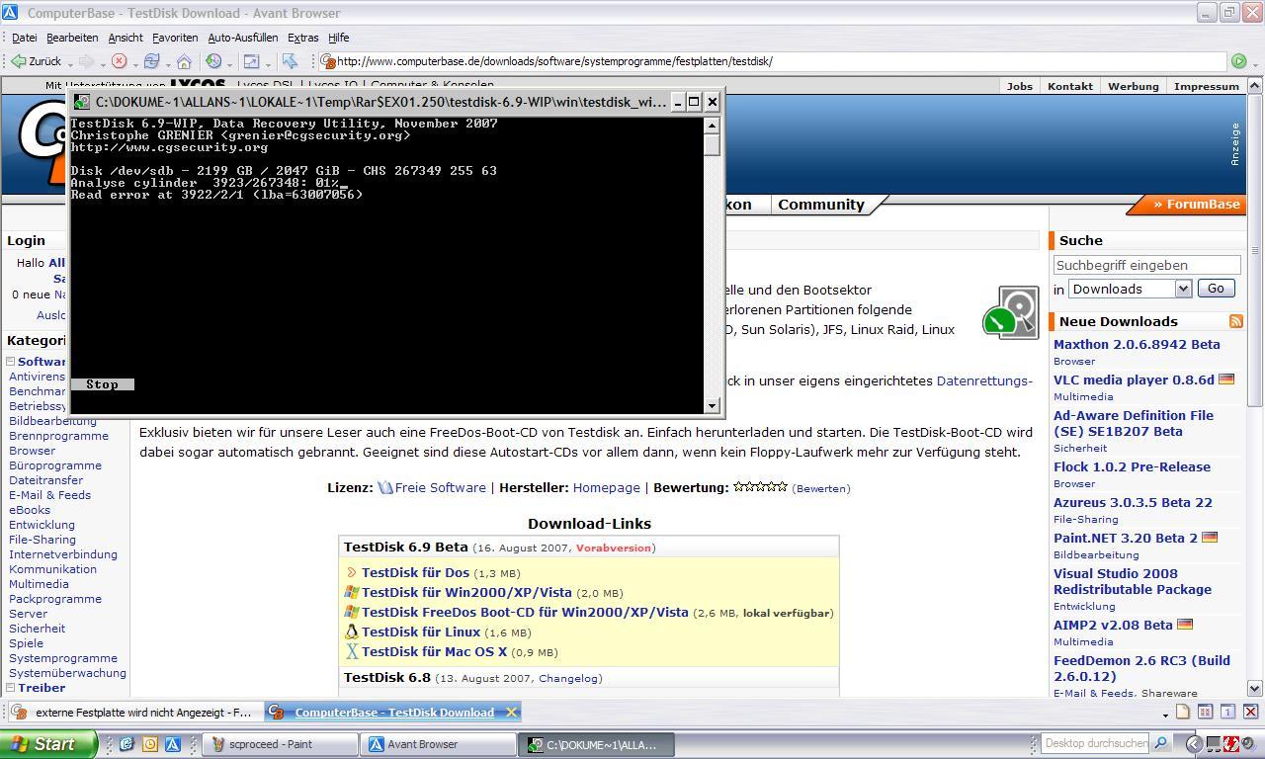Click the Impressum link in top bar
The image size is (1265, 759).
(1206, 86)
